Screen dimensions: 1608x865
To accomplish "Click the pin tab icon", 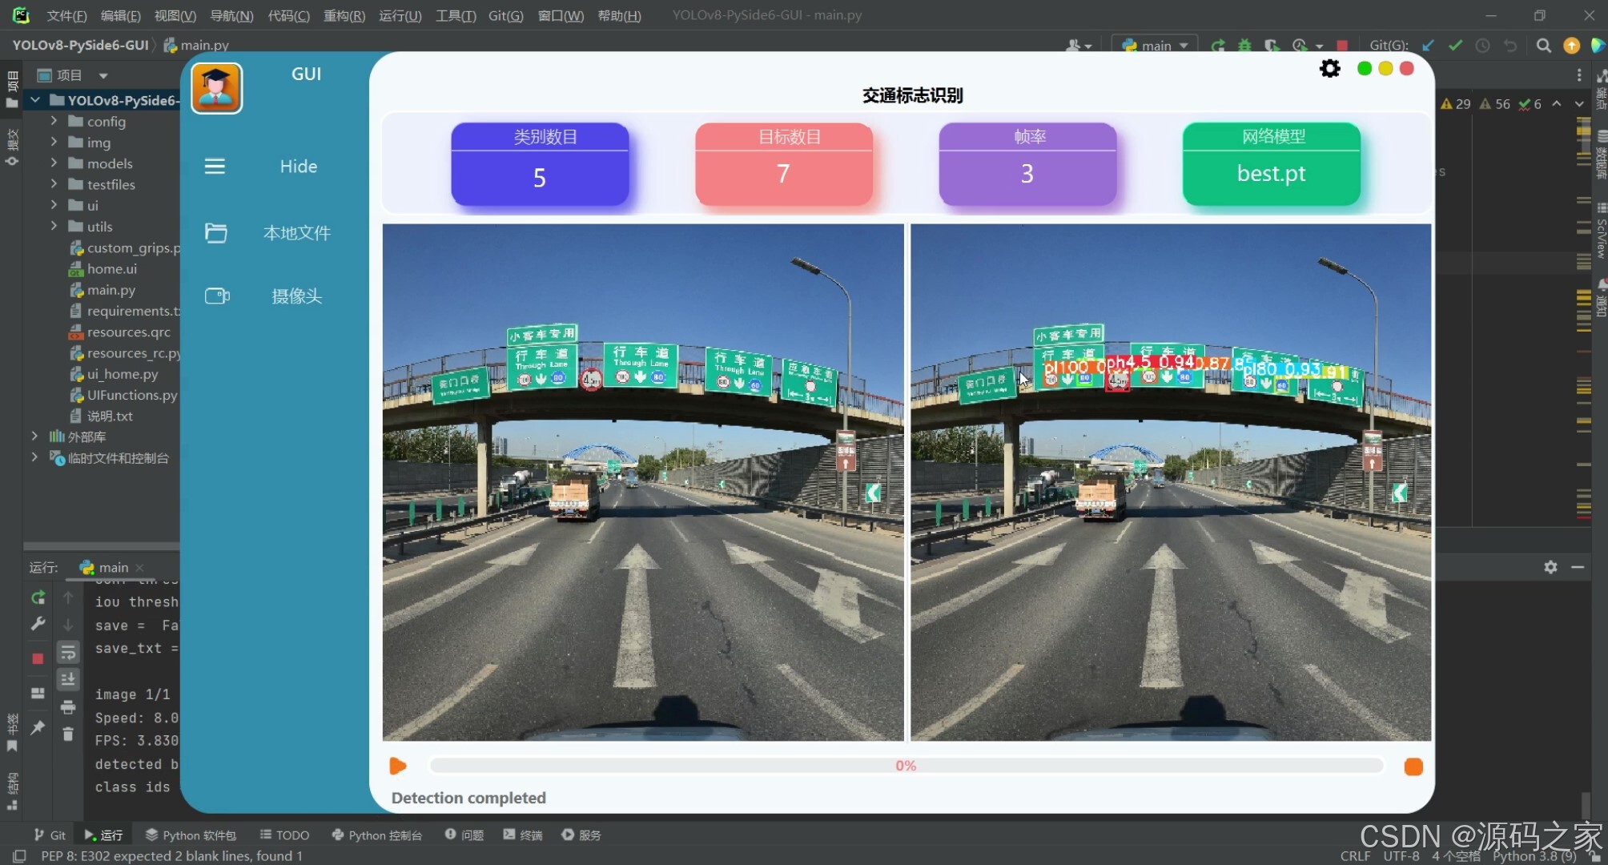I will pos(38,727).
